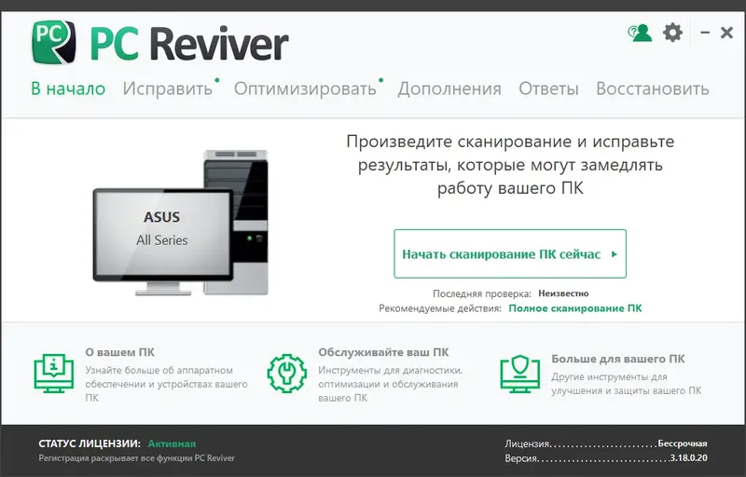Viewport: 746px width, 477px height.
Task: Click the 'Бессрочная' license value
Action: tap(683, 443)
